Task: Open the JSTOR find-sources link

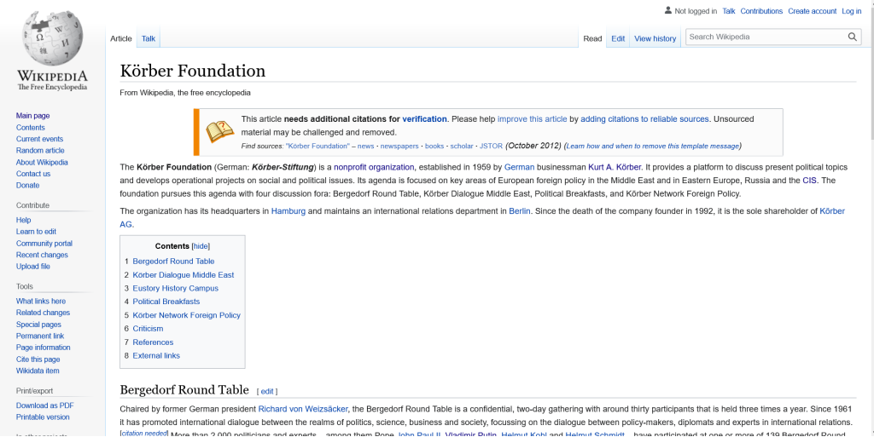Action: click(491, 147)
